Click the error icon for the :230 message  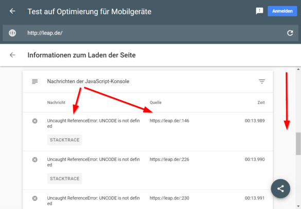coord(35,198)
